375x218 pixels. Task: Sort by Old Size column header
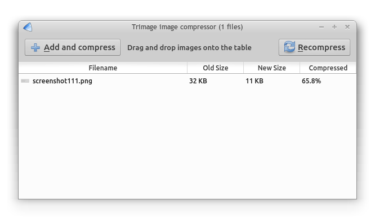click(216, 68)
